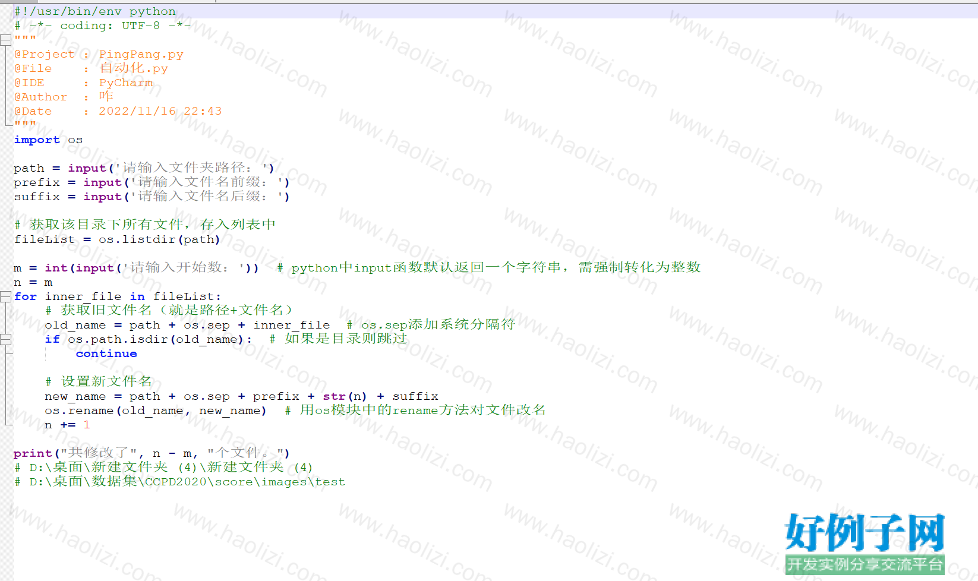Click the date '2022/11/16 22:43'
The image size is (978, 581).
coord(160,111)
